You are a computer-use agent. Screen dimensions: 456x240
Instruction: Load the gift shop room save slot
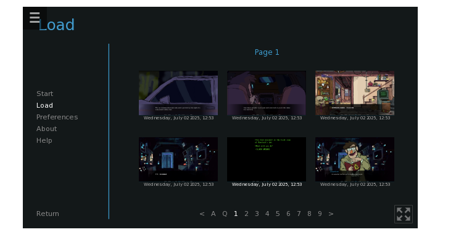[x=355, y=95]
